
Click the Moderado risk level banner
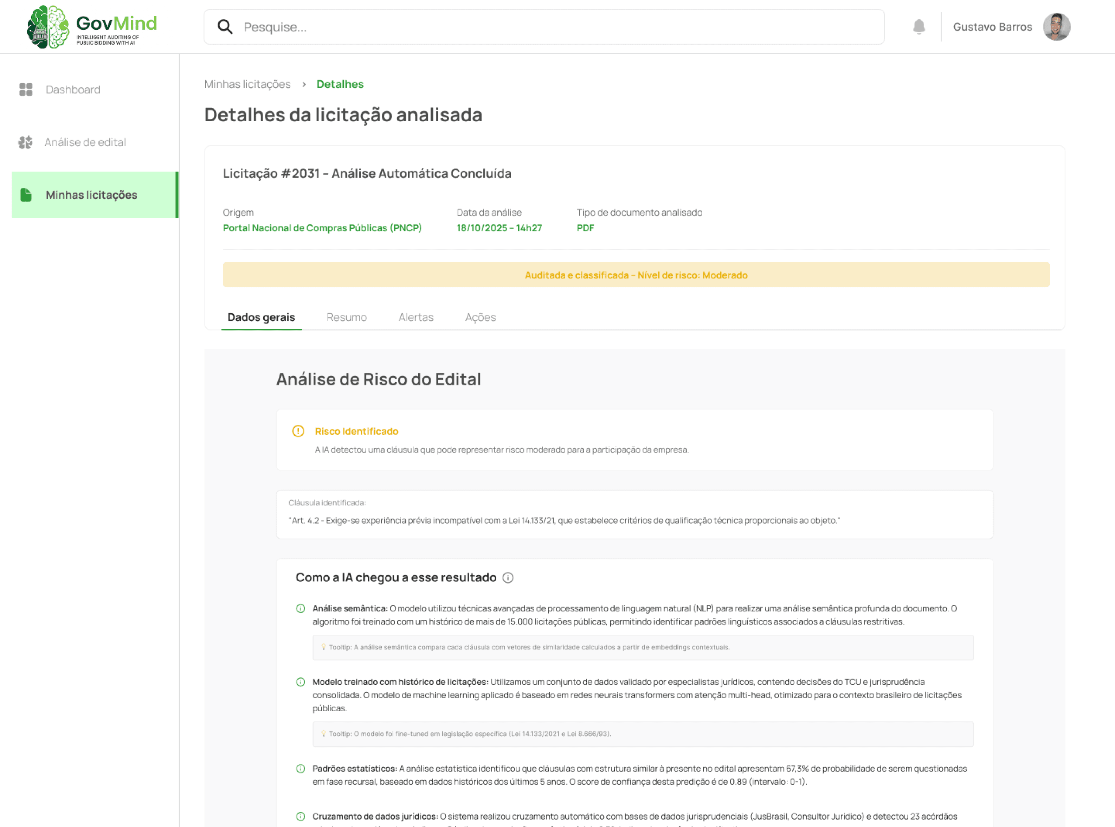636,275
